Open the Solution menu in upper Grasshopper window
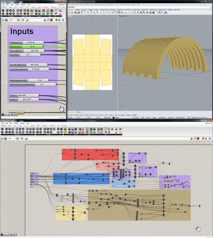The width and height of the screenshot is (213, 238). 23,5
